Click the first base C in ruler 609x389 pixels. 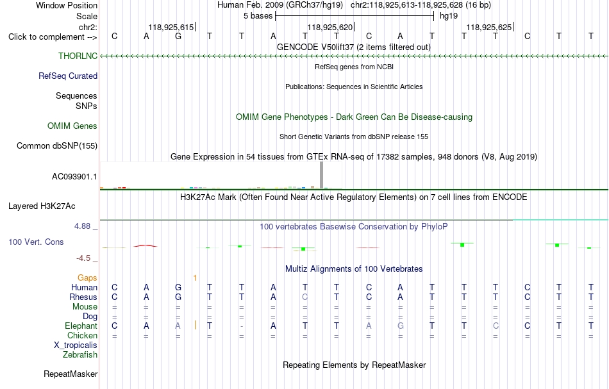[114, 36]
